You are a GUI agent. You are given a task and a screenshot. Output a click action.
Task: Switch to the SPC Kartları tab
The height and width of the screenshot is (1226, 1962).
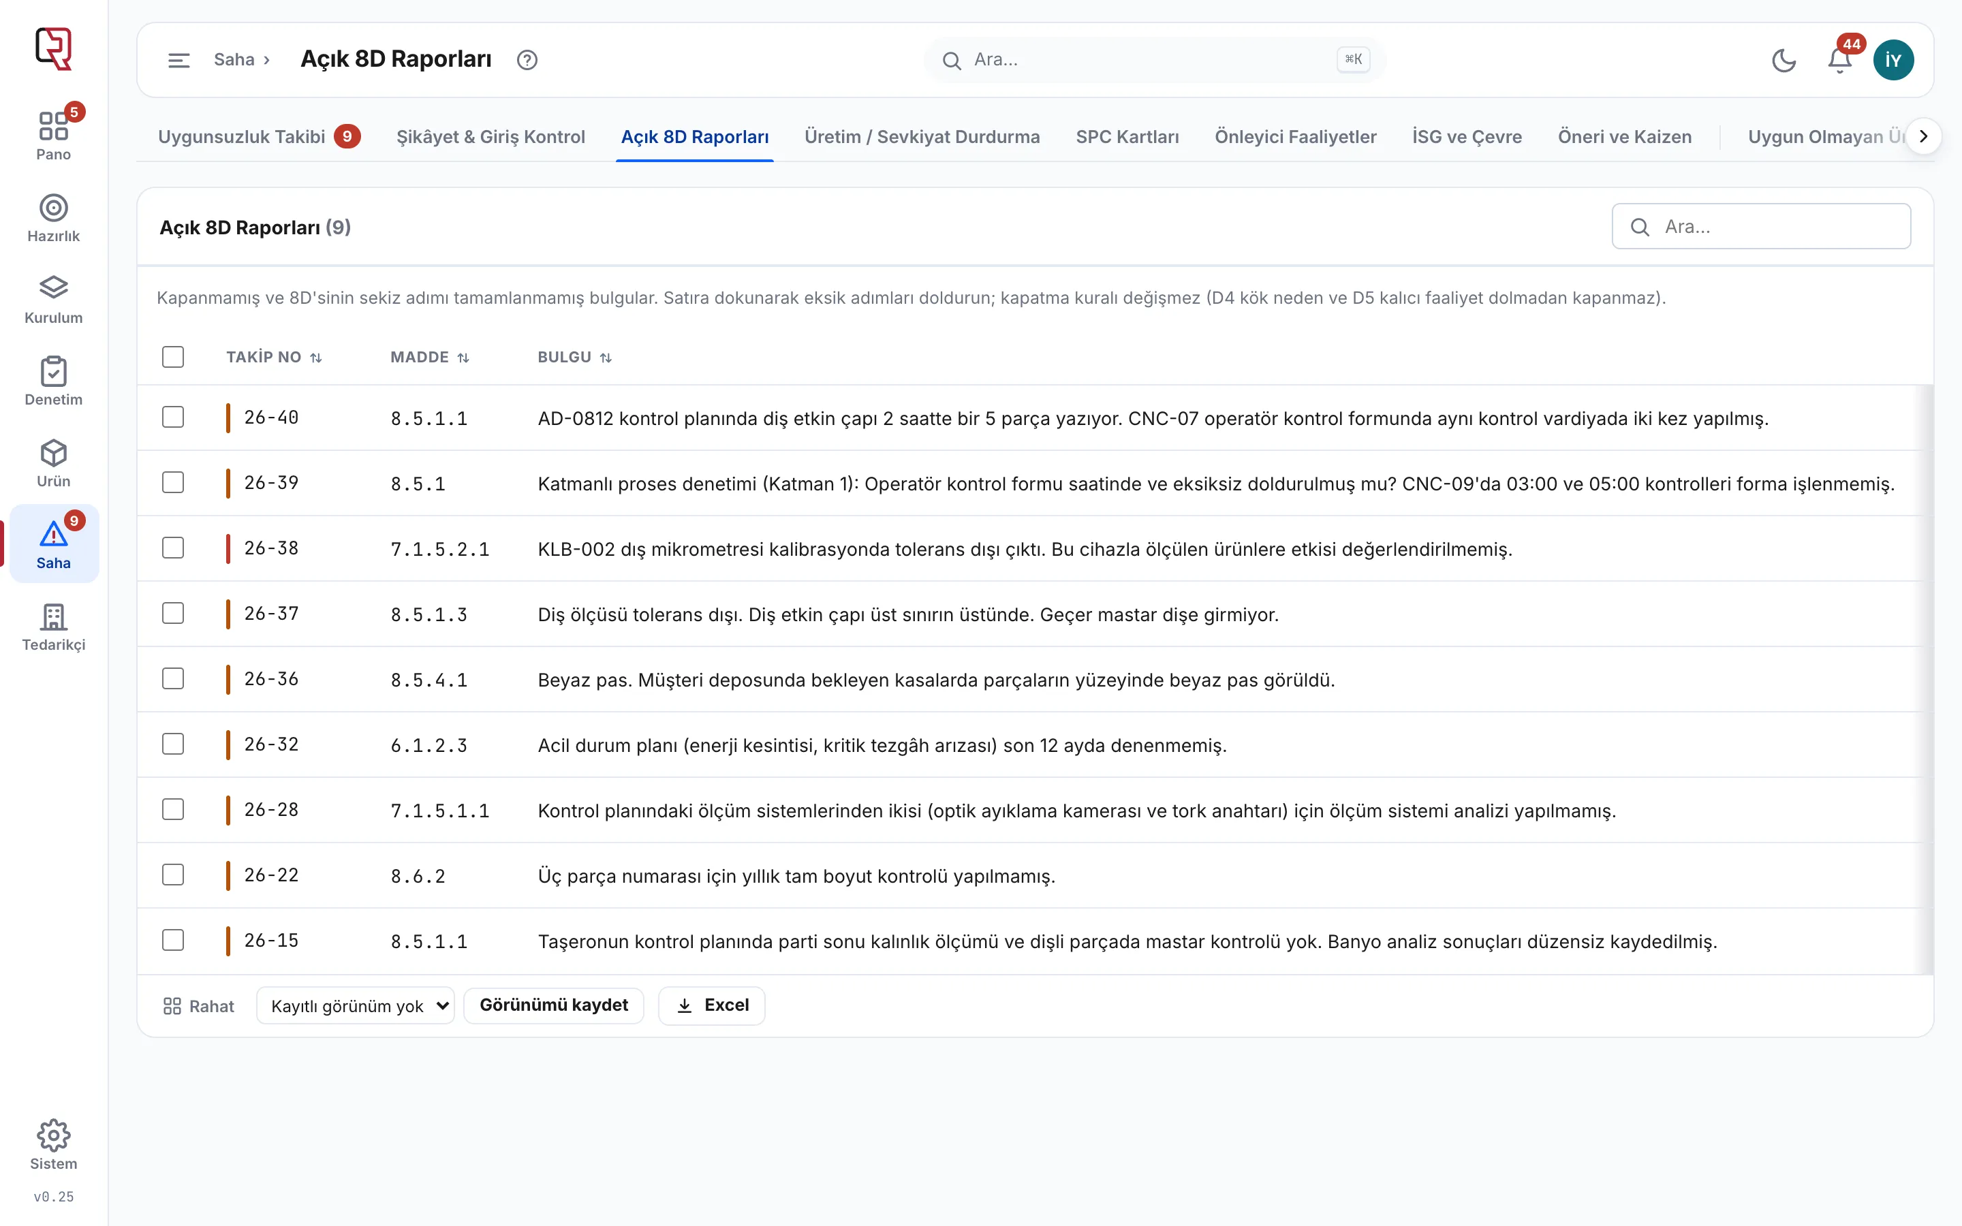[1127, 136]
